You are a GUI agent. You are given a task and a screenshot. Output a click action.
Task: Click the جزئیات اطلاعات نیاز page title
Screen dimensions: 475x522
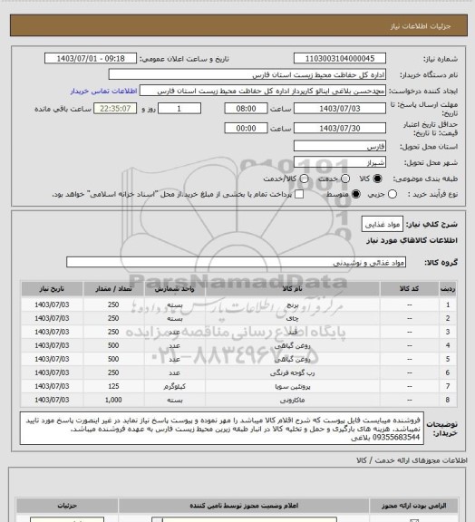coord(421,26)
